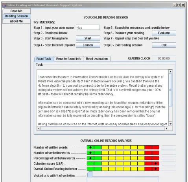Click the 'Step 5 - Search for resources' text
This screenshot has height=182, width=188.
click(136, 28)
